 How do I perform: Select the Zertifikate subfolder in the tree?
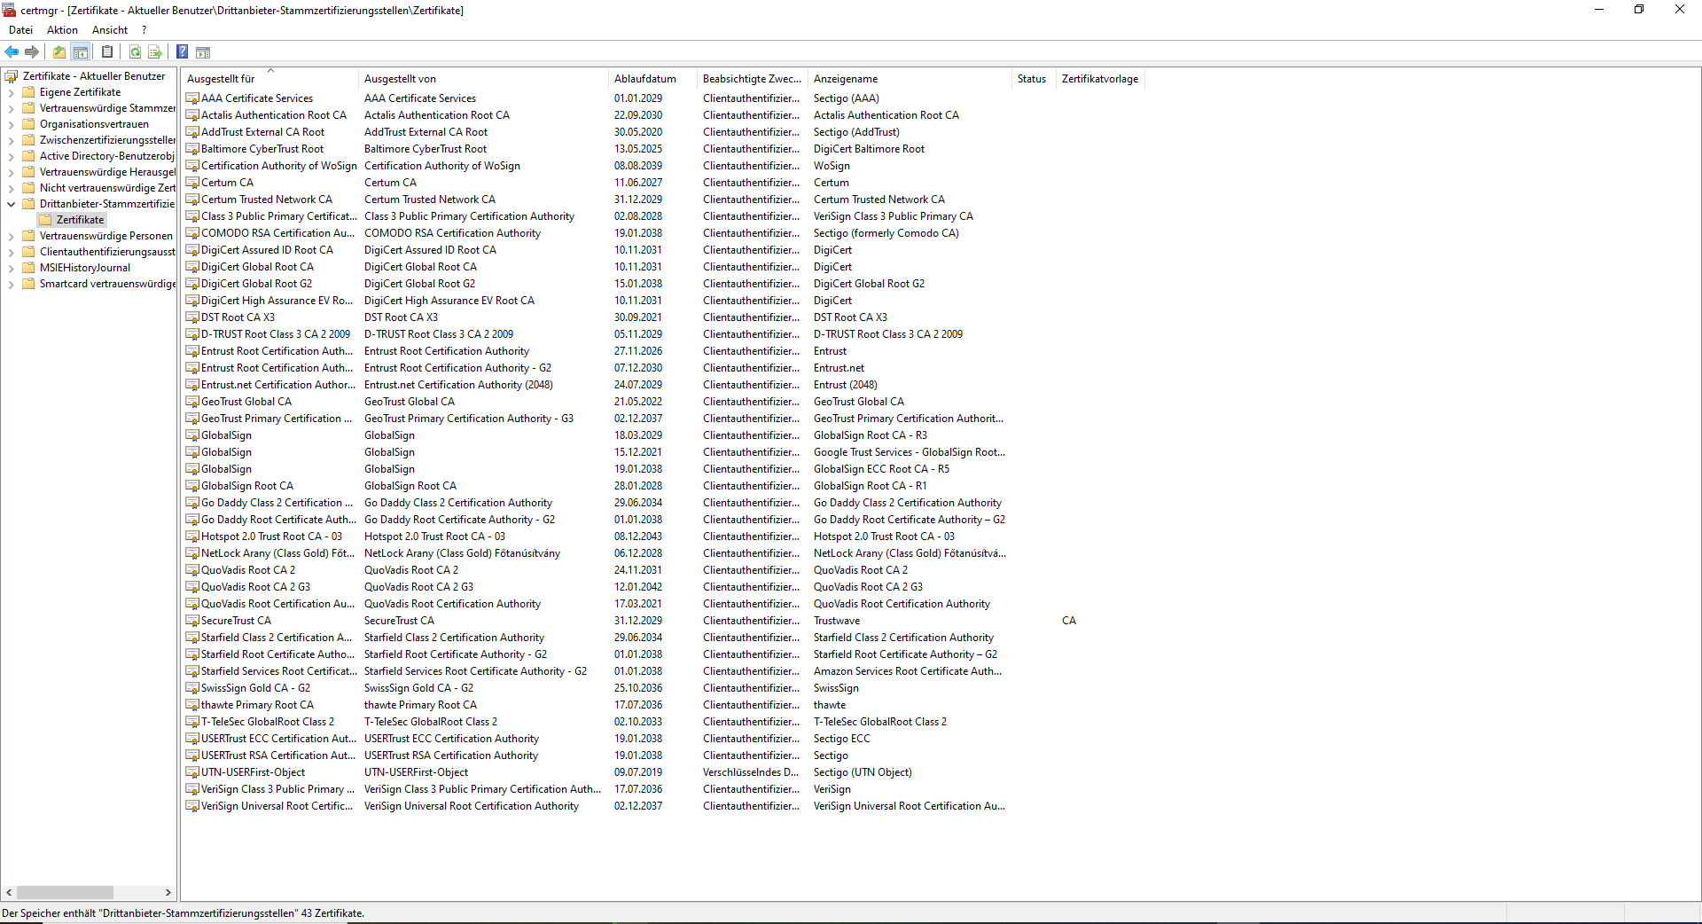pos(80,220)
